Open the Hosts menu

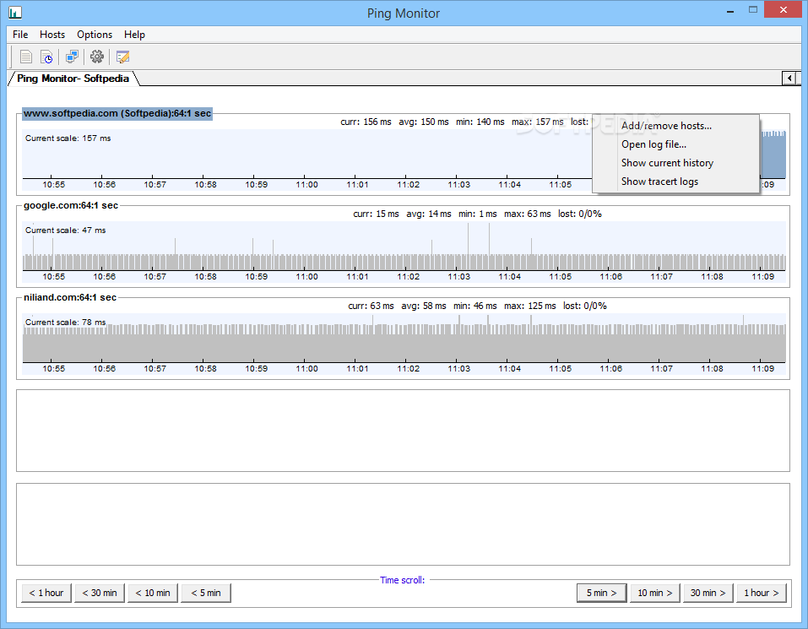click(x=52, y=35)
